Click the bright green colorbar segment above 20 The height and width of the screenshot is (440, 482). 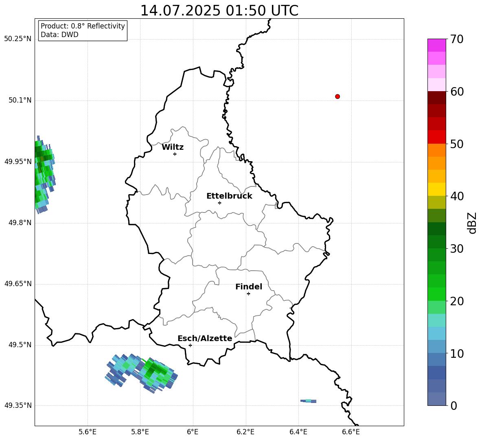[x=436, y=294]
